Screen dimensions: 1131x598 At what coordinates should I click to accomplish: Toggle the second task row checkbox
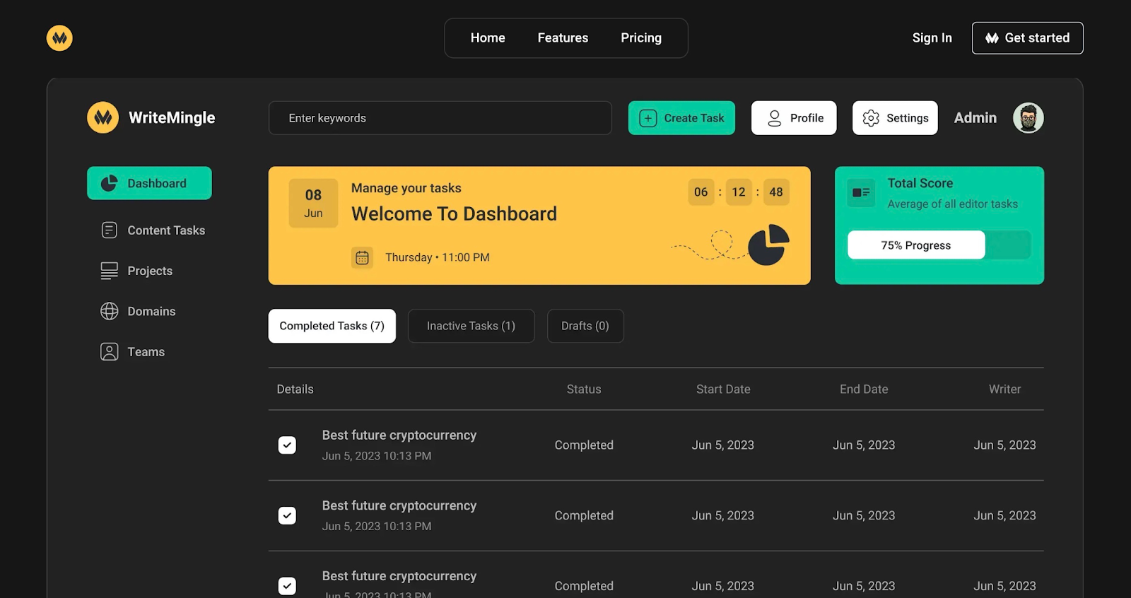(287, 516)
